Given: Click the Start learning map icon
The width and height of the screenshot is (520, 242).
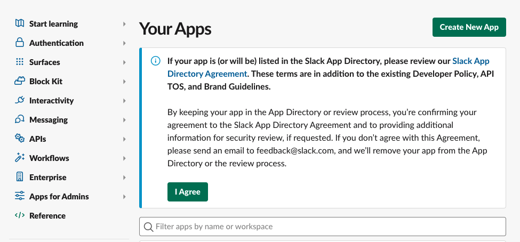Looking at the screenshot, I should [x=20, y=23].
